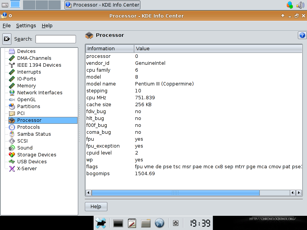Open the notepad editor panel icon
The width and height of the screenshot is (307, 230).
point(132,223)
